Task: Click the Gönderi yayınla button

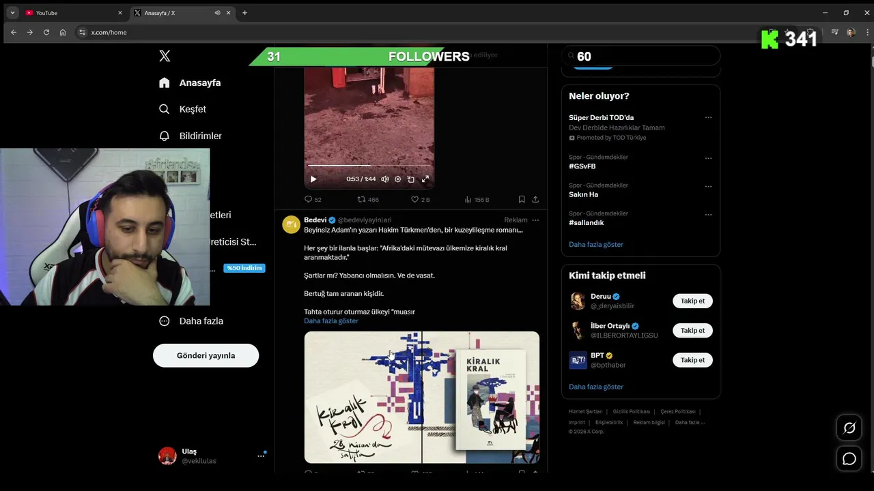Action: 206,355
